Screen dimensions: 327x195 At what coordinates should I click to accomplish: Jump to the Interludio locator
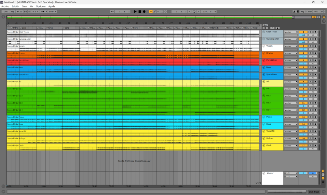coord(213,28)
